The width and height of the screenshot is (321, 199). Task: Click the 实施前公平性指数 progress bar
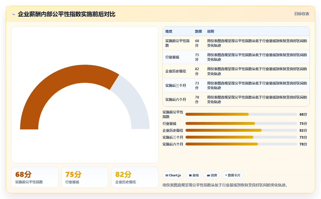(241, 114)
